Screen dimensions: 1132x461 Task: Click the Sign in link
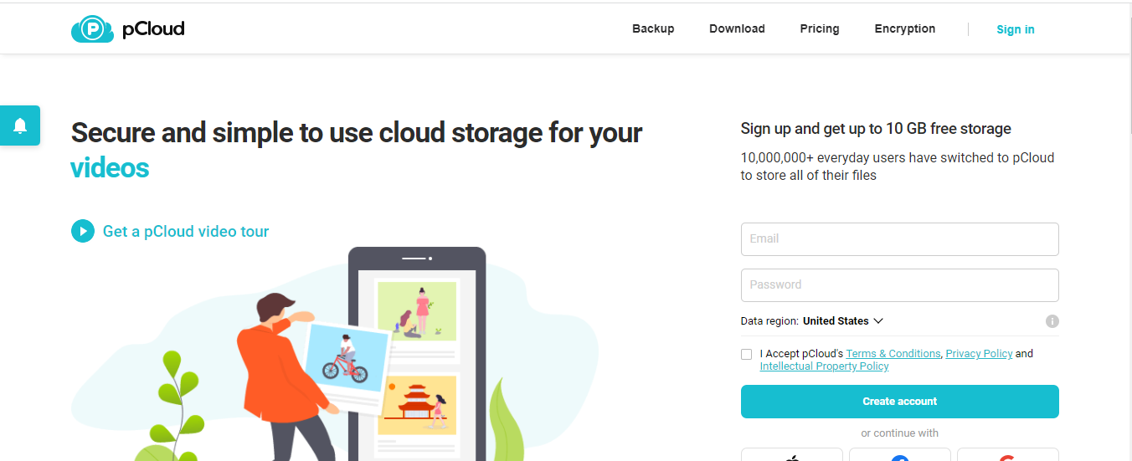tap(1016, 29)
